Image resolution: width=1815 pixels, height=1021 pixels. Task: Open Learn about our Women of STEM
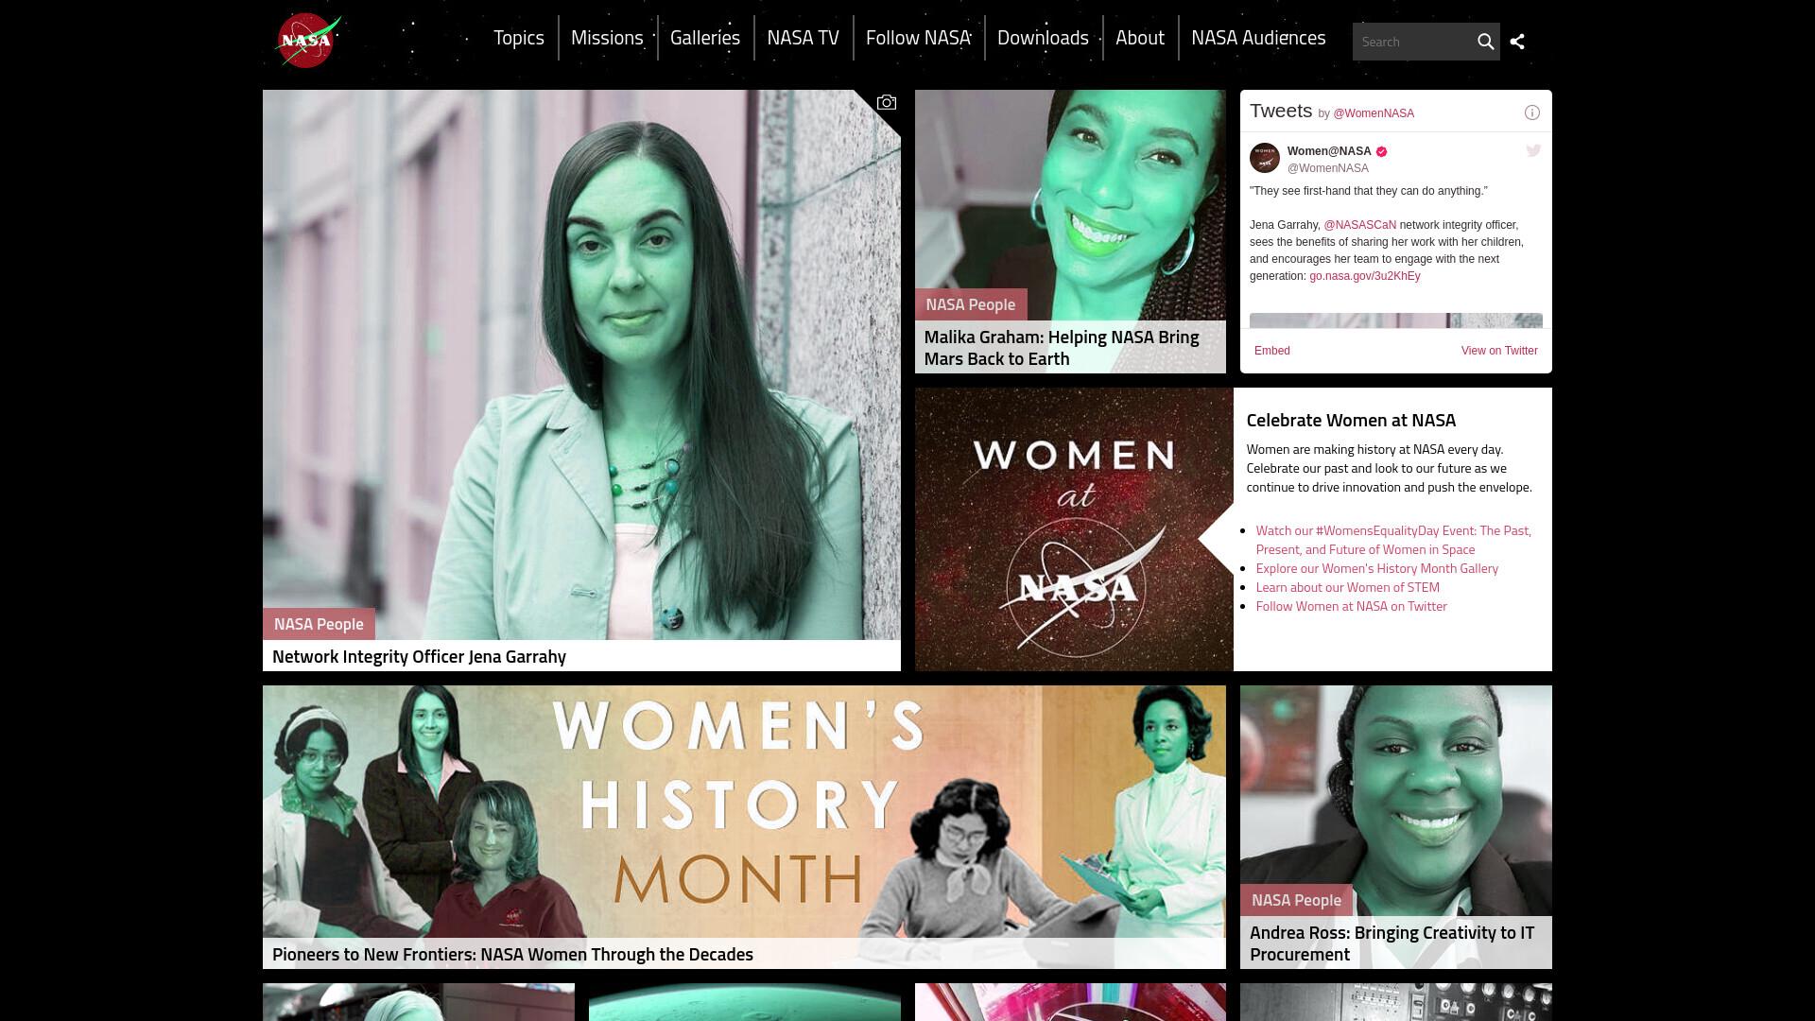click(1347, 587)
